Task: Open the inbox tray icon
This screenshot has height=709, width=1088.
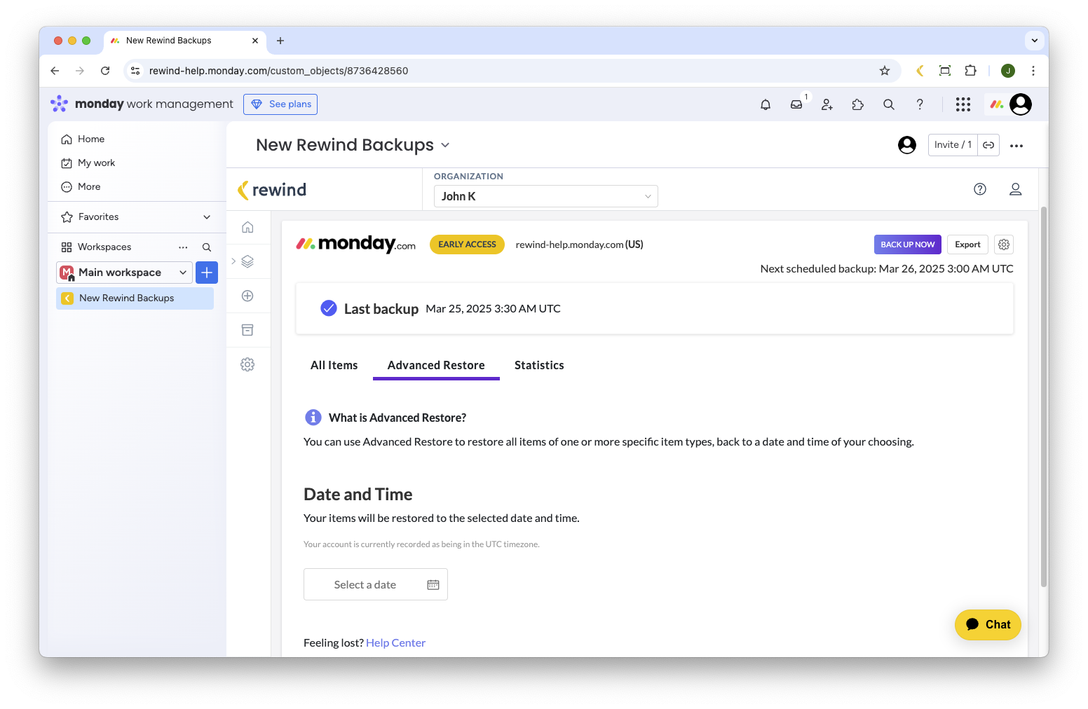Action: pyautogui.click(x=796, y=104)
